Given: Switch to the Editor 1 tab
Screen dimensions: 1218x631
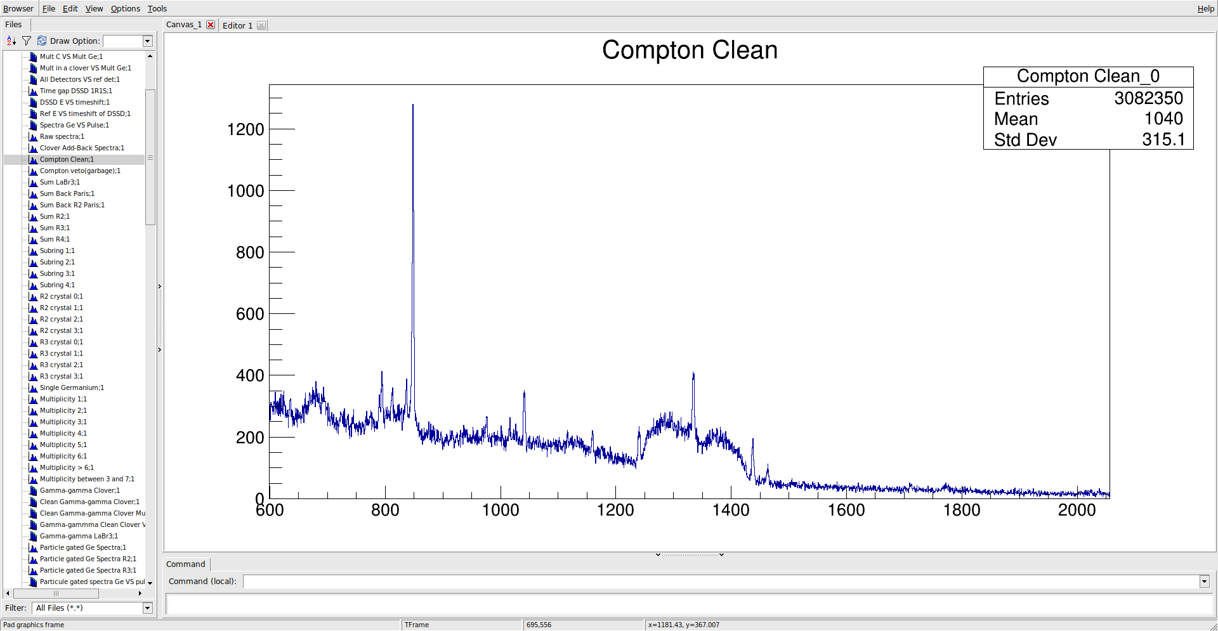Looking at the screenshot, I should point(238,25).
